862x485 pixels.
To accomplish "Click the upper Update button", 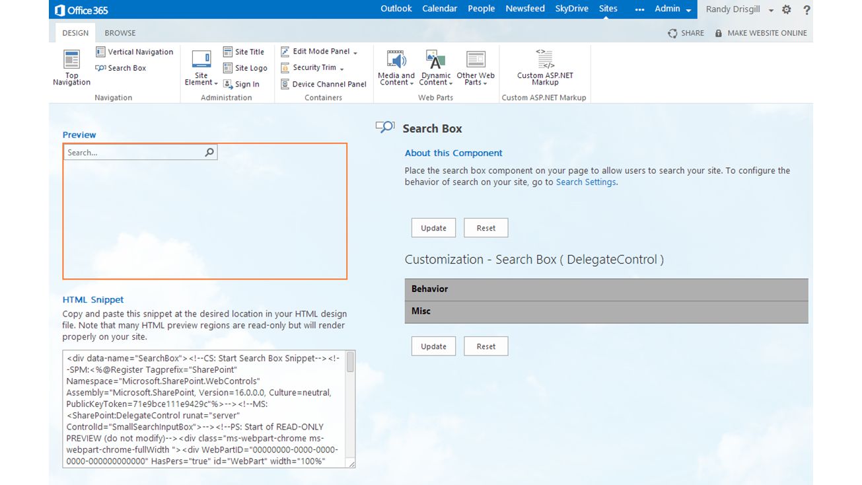I will [433, 228].
